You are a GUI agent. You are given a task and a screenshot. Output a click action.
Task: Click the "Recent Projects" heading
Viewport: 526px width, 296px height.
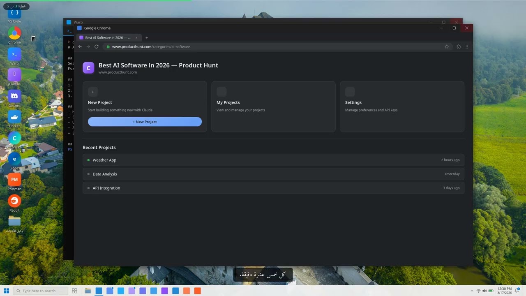point(99,148)
